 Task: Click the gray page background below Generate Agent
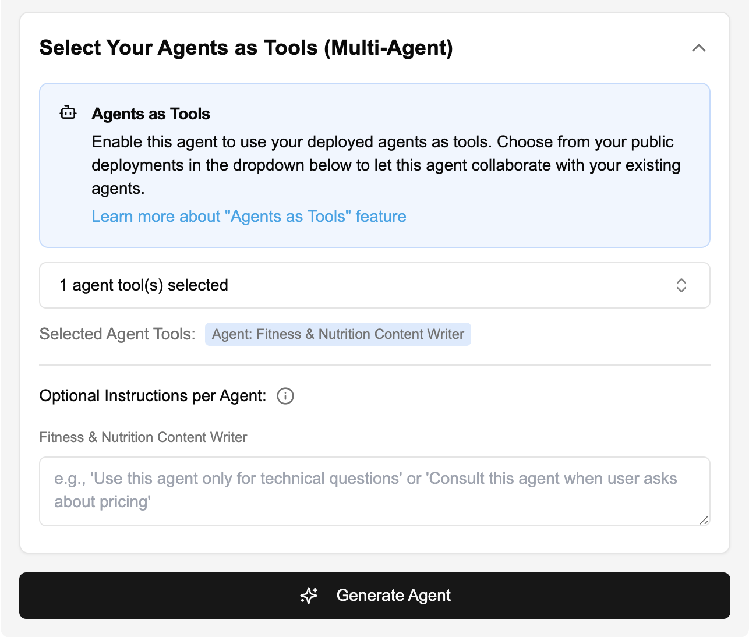pyautogui.click(x=374, y=628)
